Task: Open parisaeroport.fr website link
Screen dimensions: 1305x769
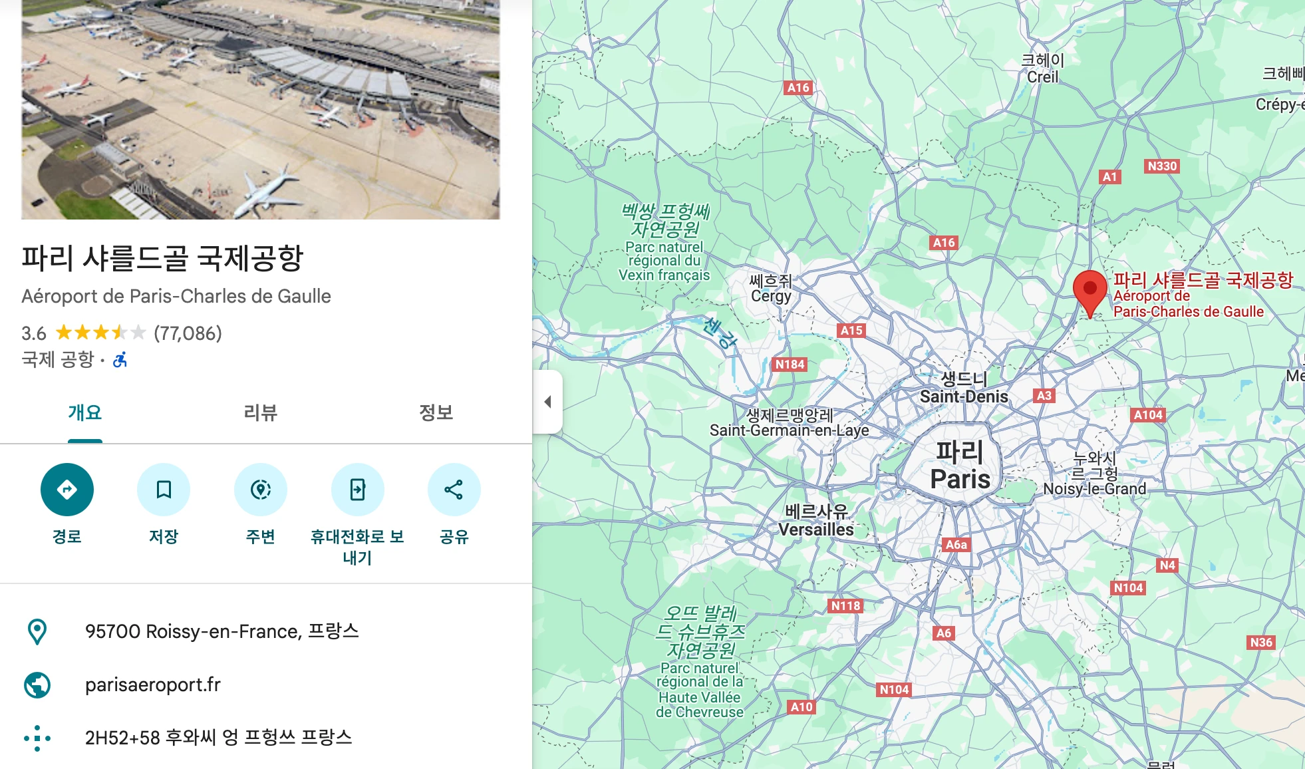Action: 153,685
